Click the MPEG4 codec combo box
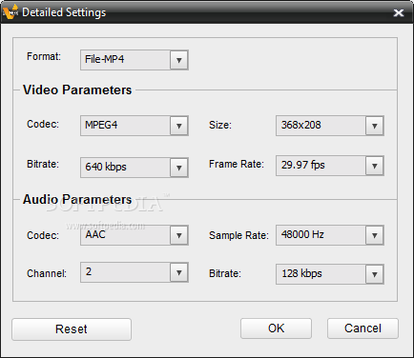 coord(135,126)
